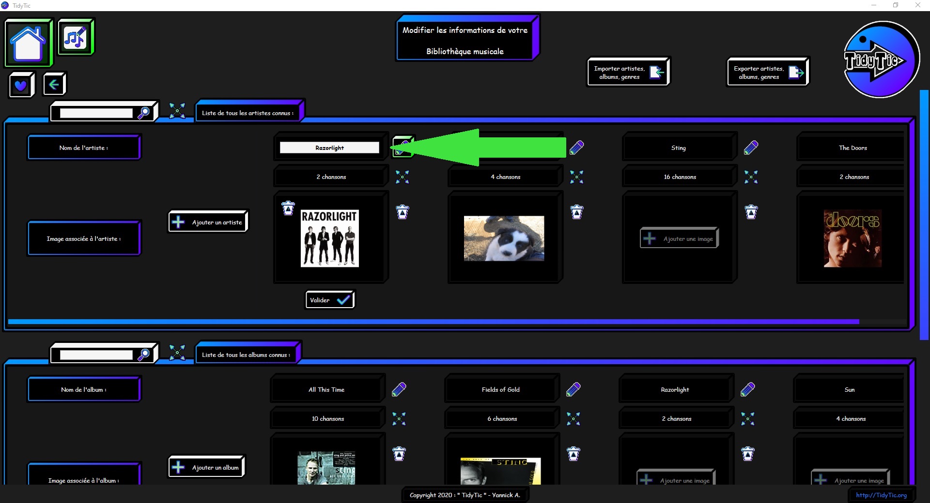930x503 pixels.
Task: Click All This Time album cover
Action: (326, 468)
